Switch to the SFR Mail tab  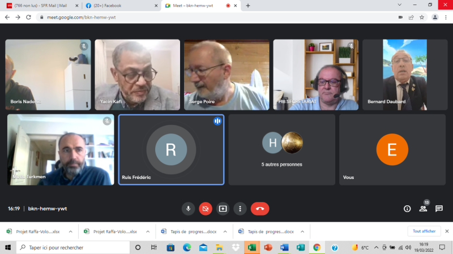click(39, 6)
